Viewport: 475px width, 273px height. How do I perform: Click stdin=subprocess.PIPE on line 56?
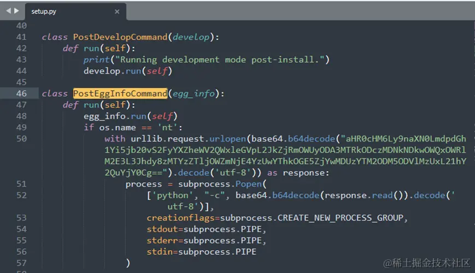point(202,252)
